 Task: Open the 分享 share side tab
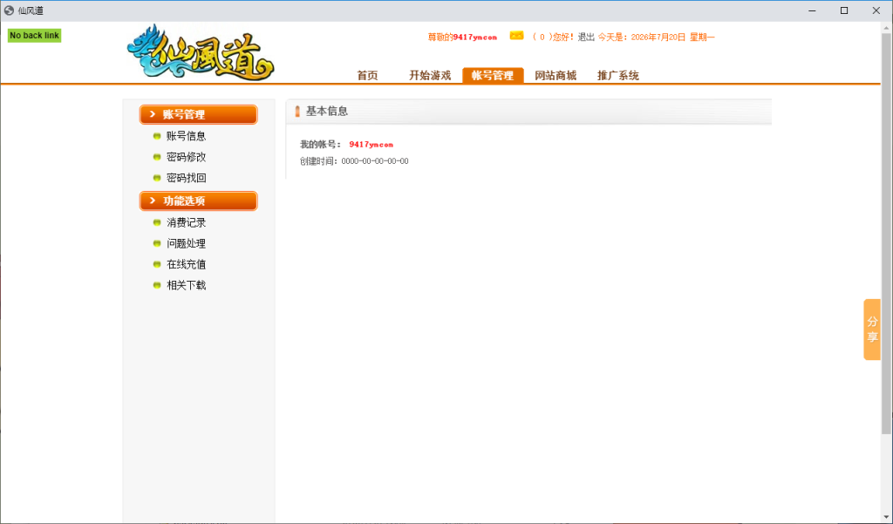(x=872, y=330)
